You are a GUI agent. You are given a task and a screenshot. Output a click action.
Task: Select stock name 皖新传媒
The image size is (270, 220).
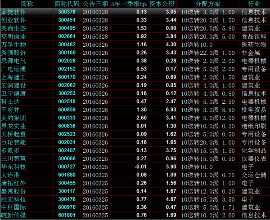pyautogui.click(x=13, y=216)
